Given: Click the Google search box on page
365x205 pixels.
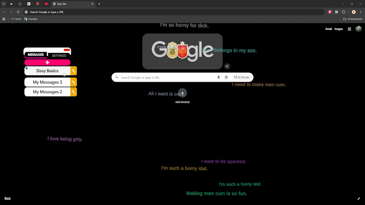Looking at the screenshot, I should [182, 77].
